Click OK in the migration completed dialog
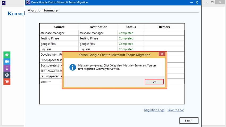The image size is (226, 127). coord(154,82)
